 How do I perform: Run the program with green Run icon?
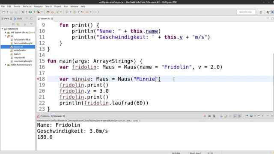[x=30, y=12]
